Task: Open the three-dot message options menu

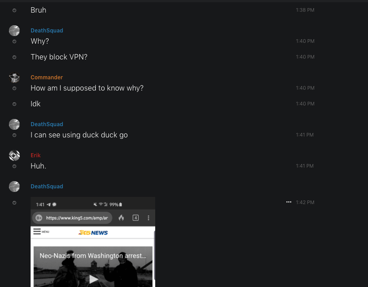Action: coord(289,202)
